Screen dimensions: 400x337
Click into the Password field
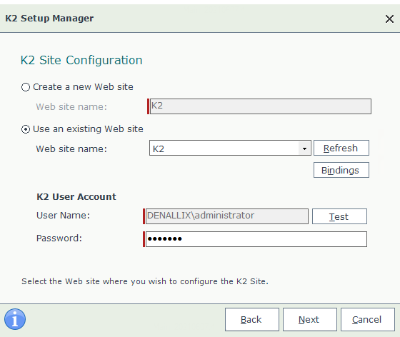click(256, 239)
